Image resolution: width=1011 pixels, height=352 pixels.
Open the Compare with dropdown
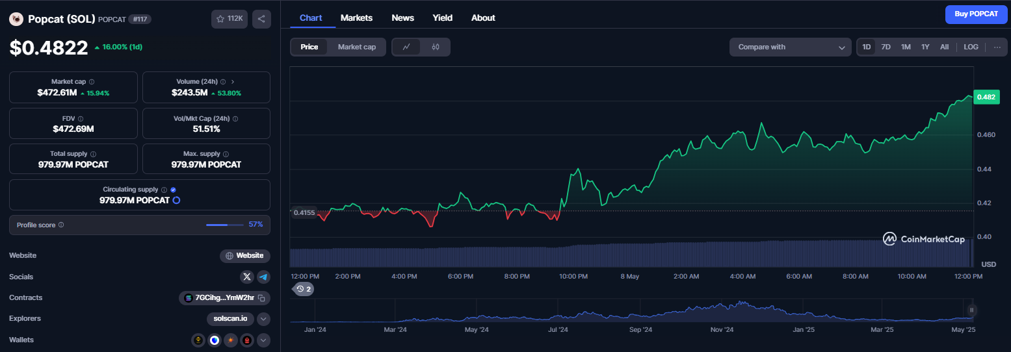(791, 47)
